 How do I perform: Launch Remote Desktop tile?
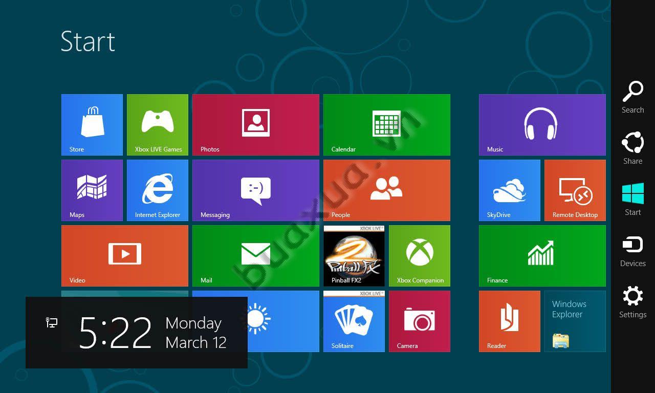click(575, 190)
